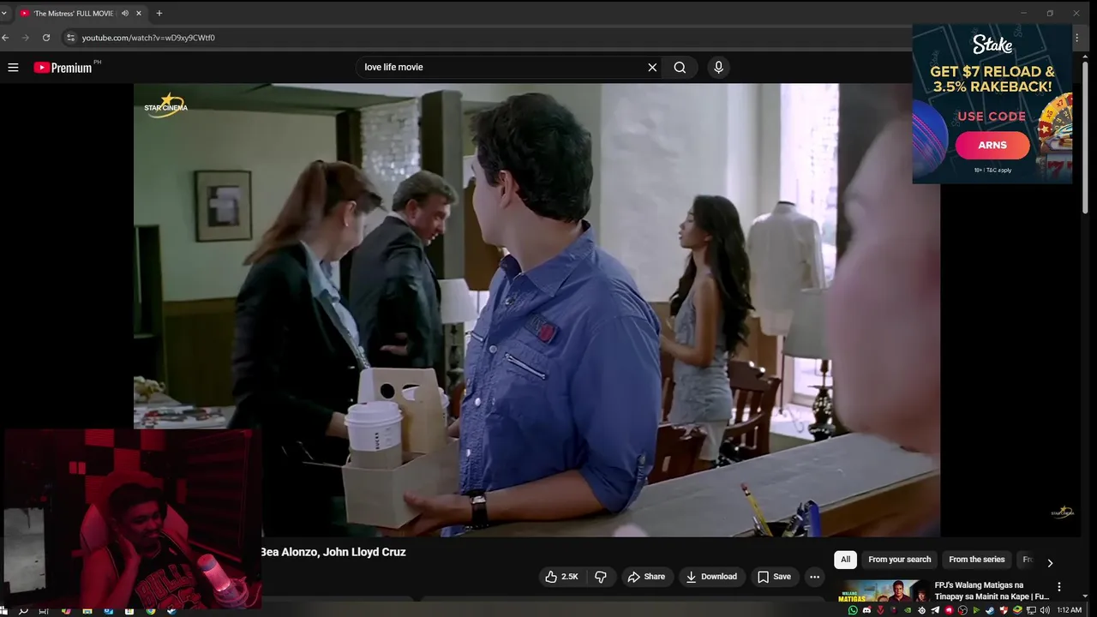
Task: Open Windows Start menu
Action: pos(3,611)
